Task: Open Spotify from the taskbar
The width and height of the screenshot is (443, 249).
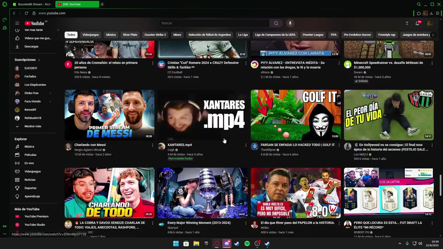Action: [247, 243]
